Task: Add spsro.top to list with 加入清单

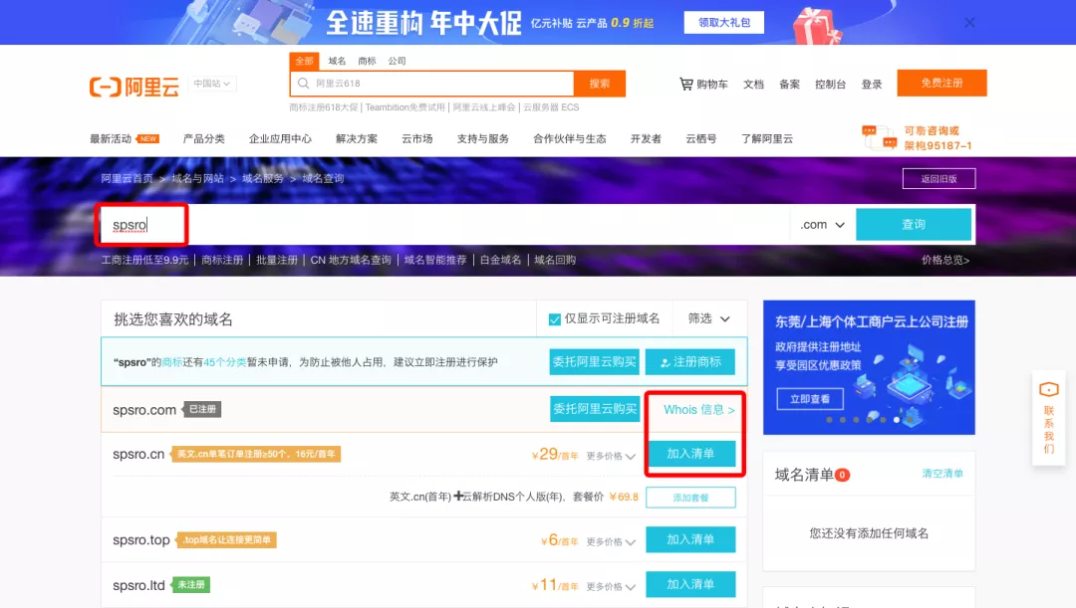Action: [x=691, y=539]
